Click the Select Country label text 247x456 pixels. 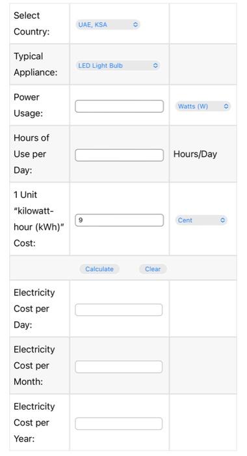pos(32,23)
